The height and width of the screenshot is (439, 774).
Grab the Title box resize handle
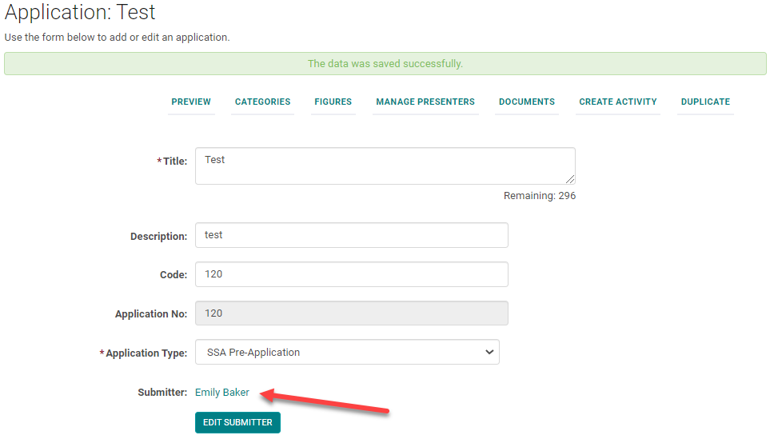[570, 180]
